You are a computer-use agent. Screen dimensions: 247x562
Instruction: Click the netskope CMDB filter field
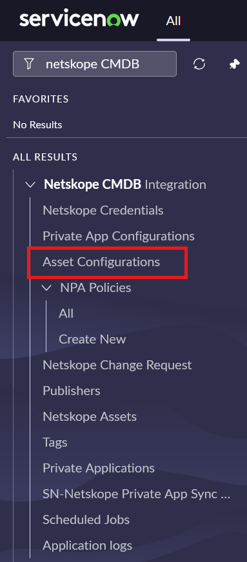pyautogui.click(x=95, y=64)
